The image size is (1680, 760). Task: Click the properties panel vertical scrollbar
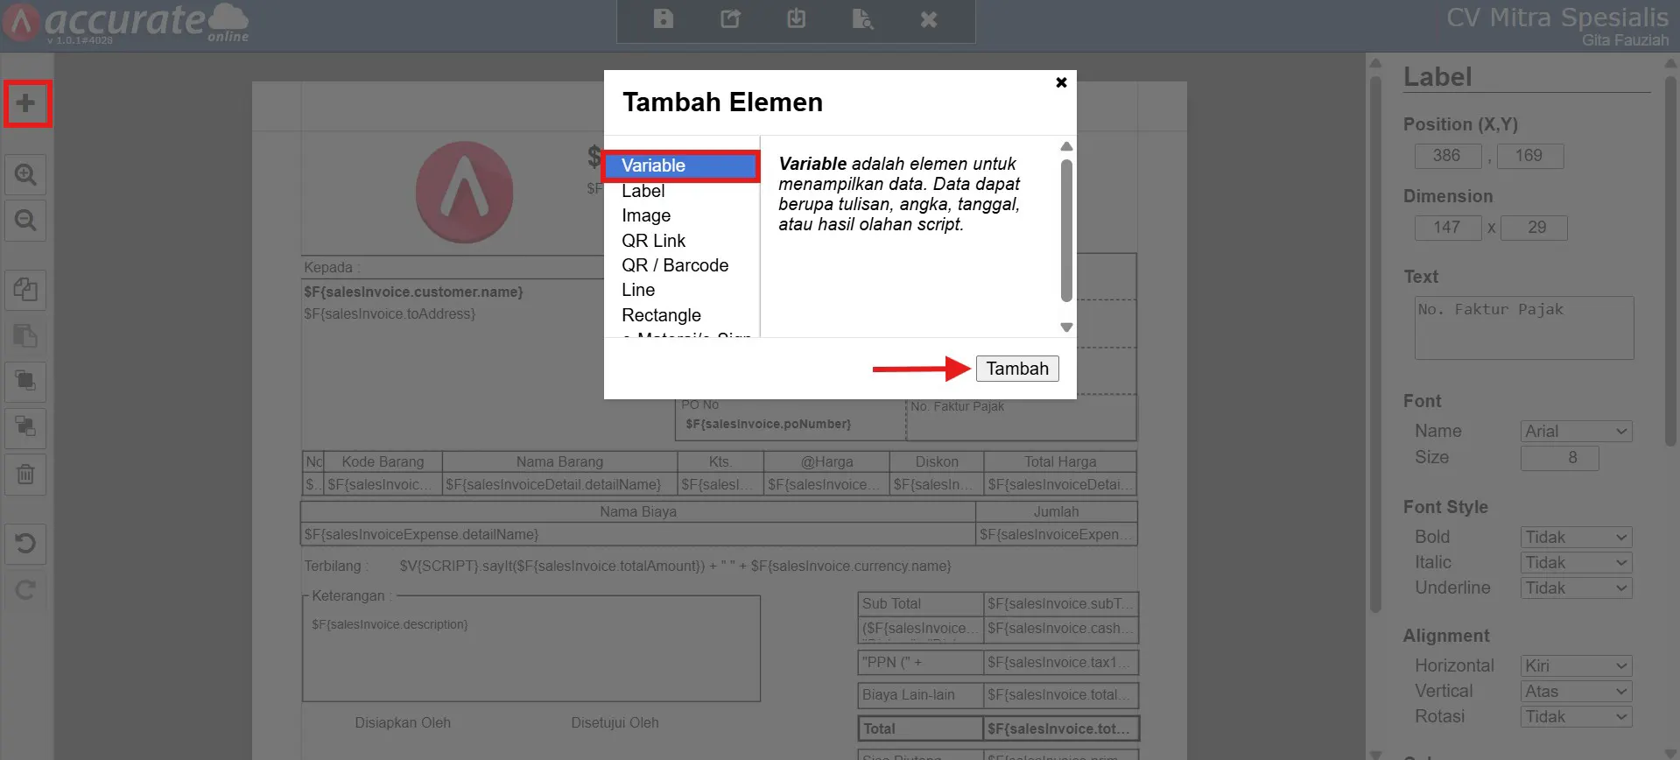1671,263
